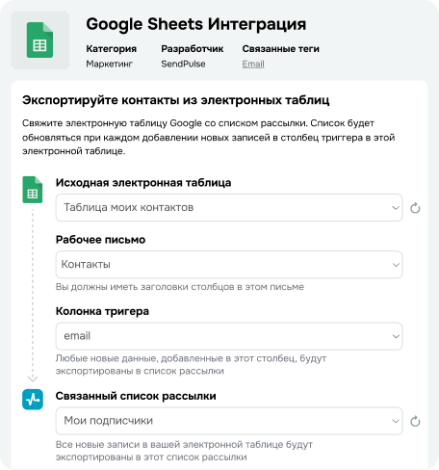Refresh the linked mailing list options
Image resolution: width=439 pixels, height=470 pixels.
(x=415, y=421)
